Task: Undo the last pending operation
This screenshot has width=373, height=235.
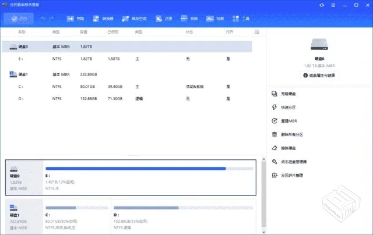Action: 43,18
